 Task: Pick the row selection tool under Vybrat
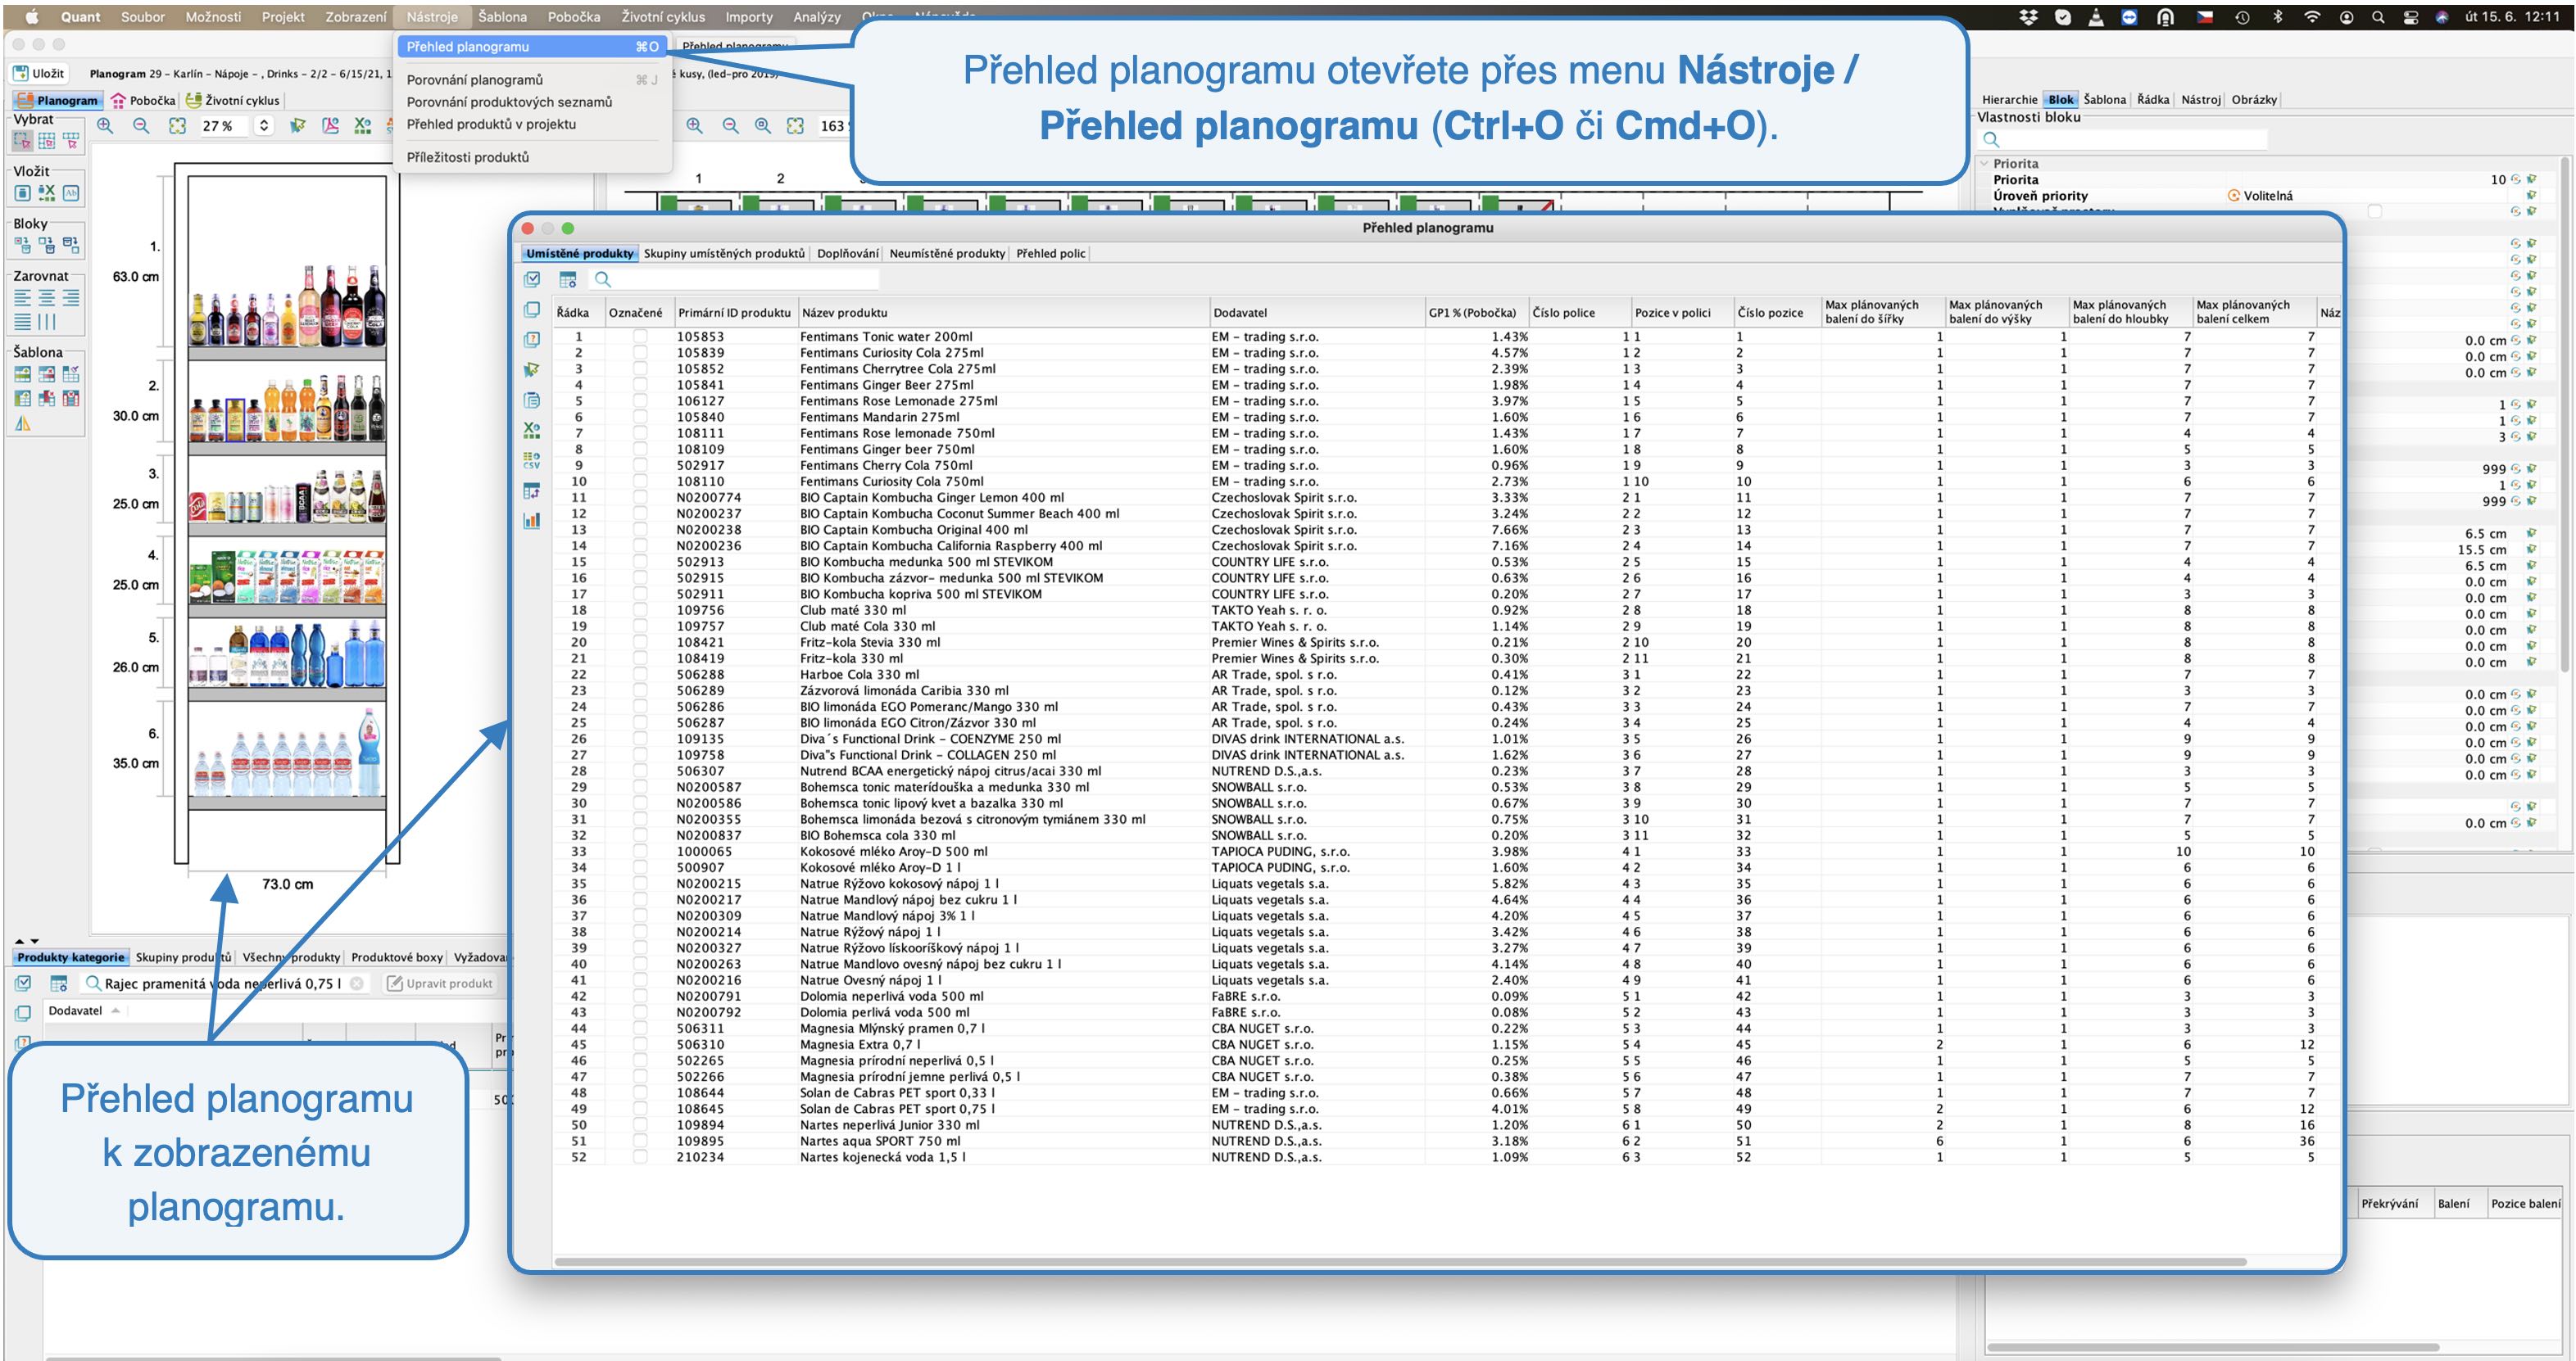click(71, 141)
